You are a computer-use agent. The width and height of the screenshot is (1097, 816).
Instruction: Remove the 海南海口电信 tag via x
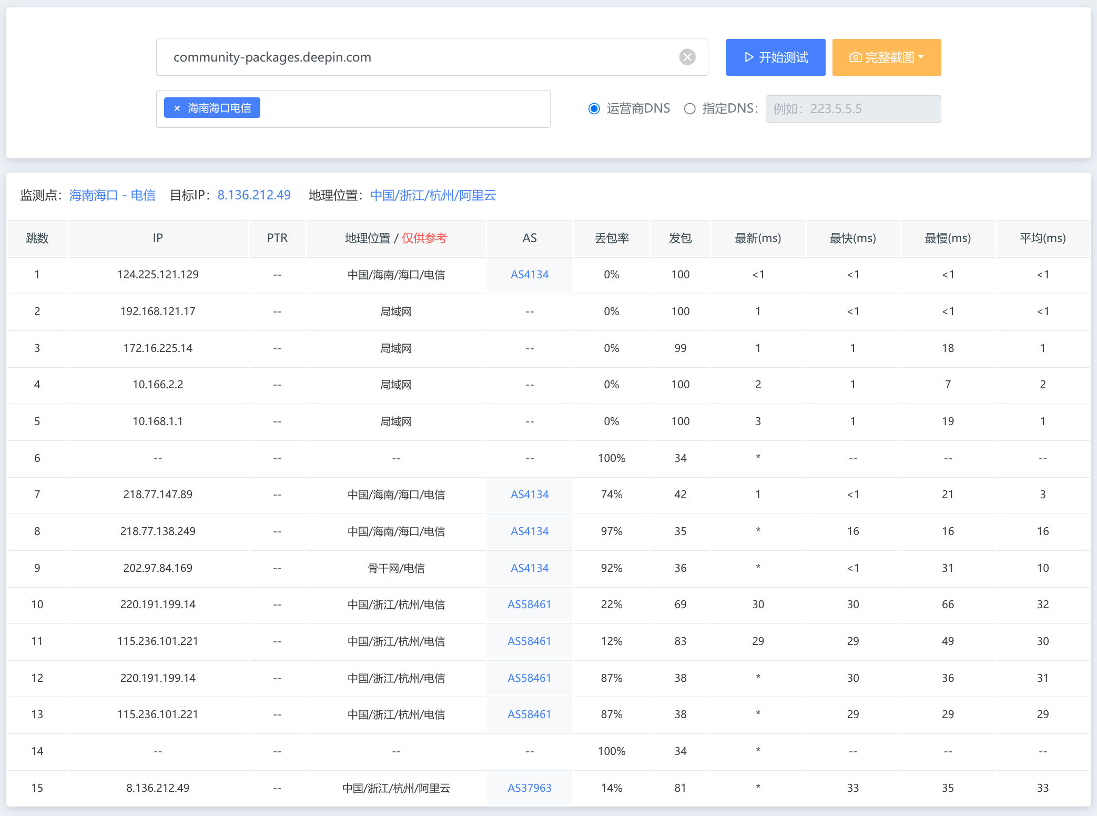point(177,108)
